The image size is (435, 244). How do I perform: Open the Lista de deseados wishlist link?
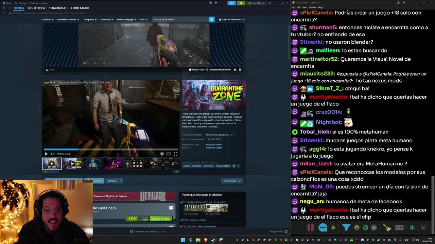pos(232,19)
